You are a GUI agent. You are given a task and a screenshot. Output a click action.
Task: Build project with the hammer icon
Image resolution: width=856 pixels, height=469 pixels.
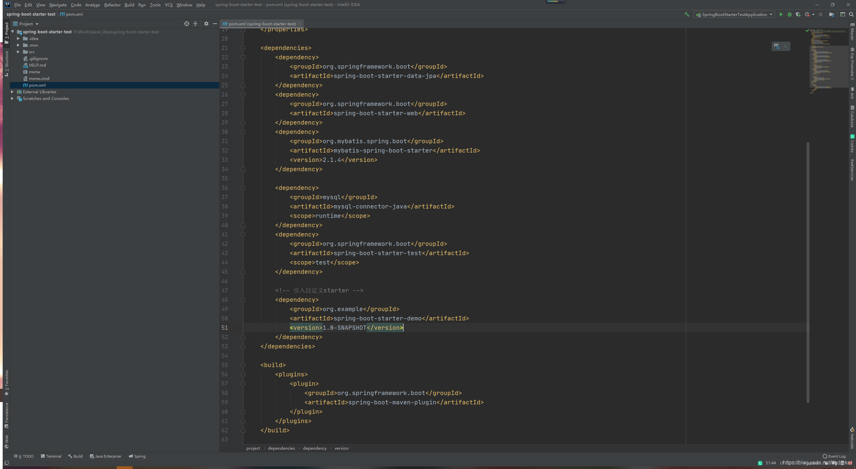tap(686, 14)
